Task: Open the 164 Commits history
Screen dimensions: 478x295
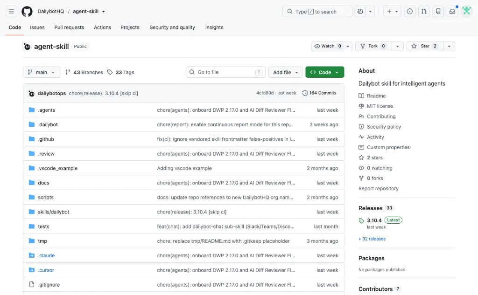Action: coord(319,93)
